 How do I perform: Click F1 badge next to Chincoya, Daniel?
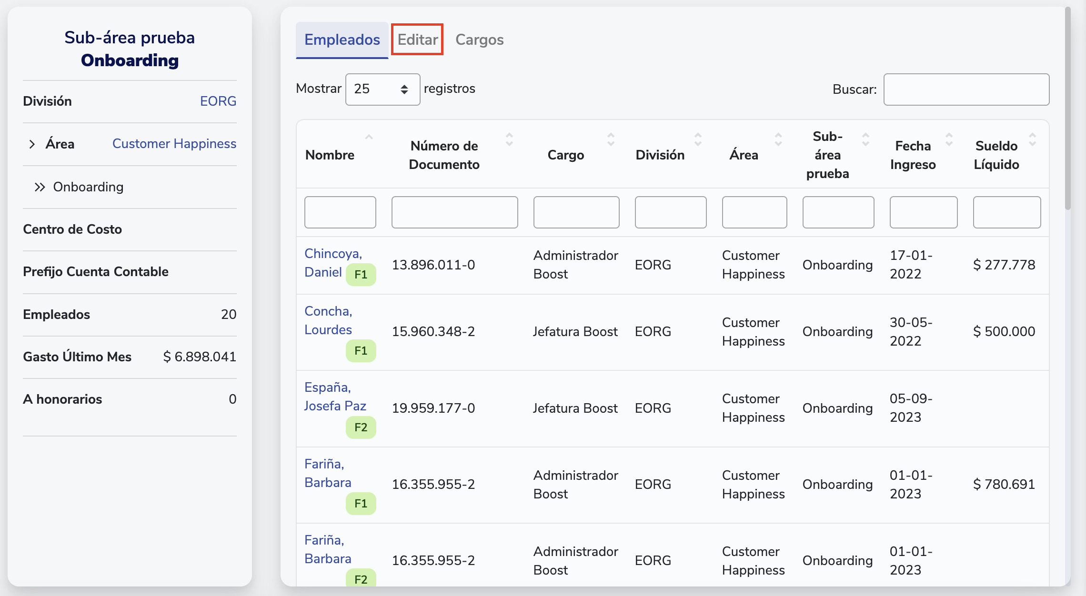tap(361, 275)
